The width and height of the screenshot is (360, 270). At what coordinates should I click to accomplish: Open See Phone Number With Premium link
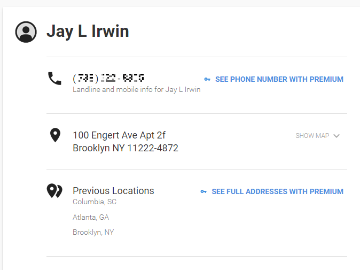tap(279, 79)
